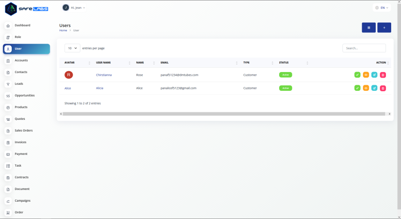Open the Hi, Jean user dropdown

click(x=74, y=7)
